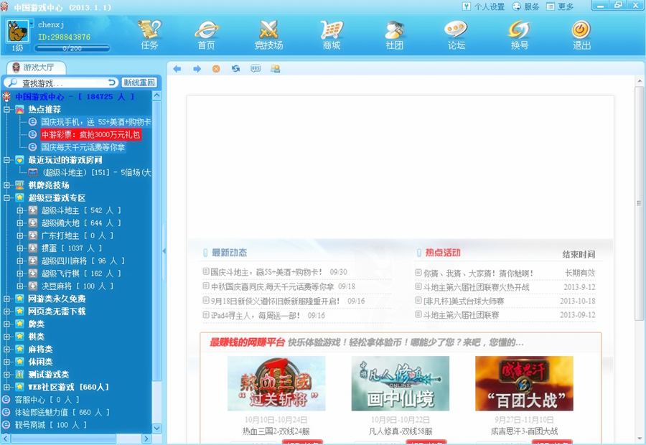The height and width of the screenshot is (445, 646).
Task: Refresh the embedded page
Action: click(x=235, y=68)
